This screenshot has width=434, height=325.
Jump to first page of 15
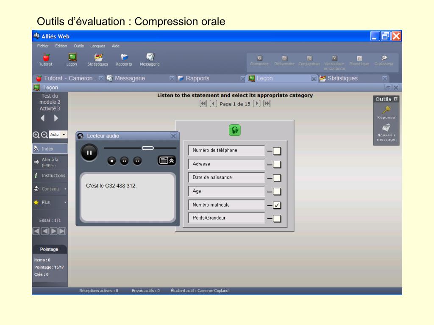[x=203, y=104]
